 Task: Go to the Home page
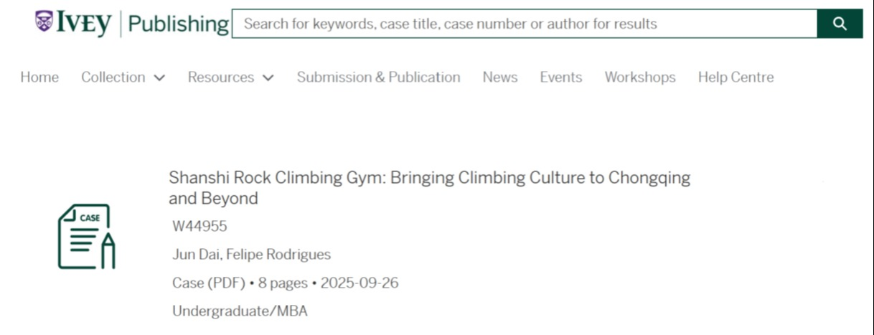(x=39, y=77)
